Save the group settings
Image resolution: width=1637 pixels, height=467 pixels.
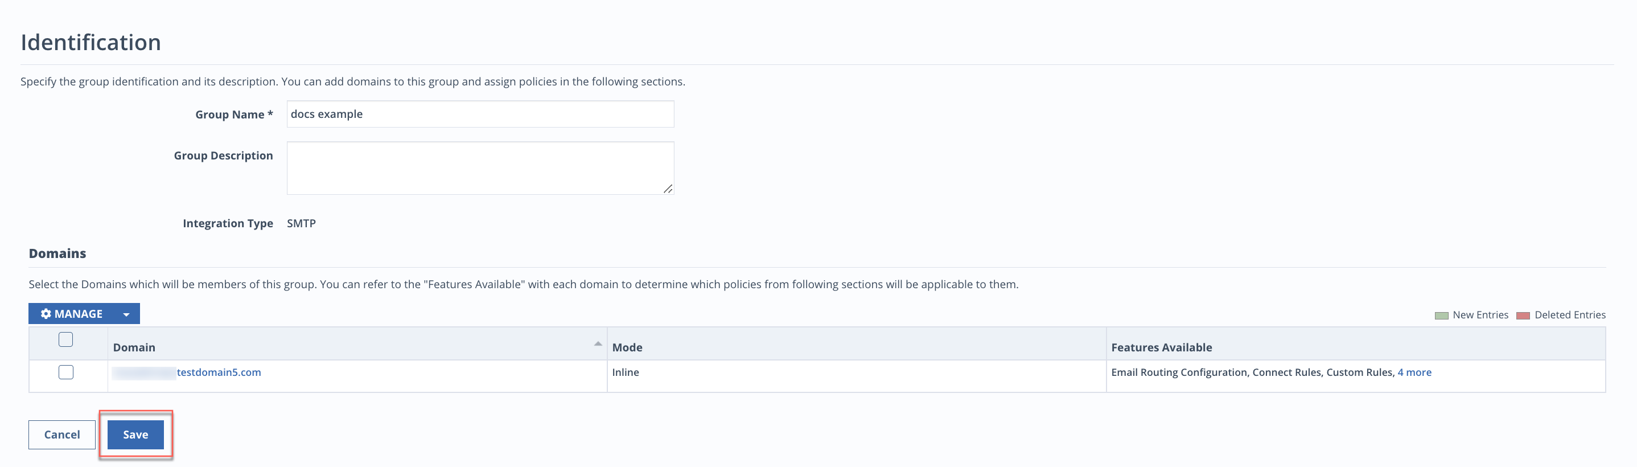[135, 435]
